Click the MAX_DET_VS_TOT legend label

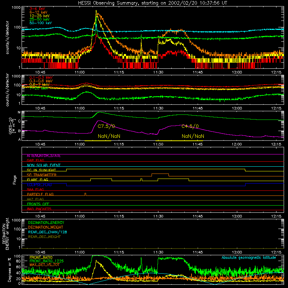pos(45,265)
